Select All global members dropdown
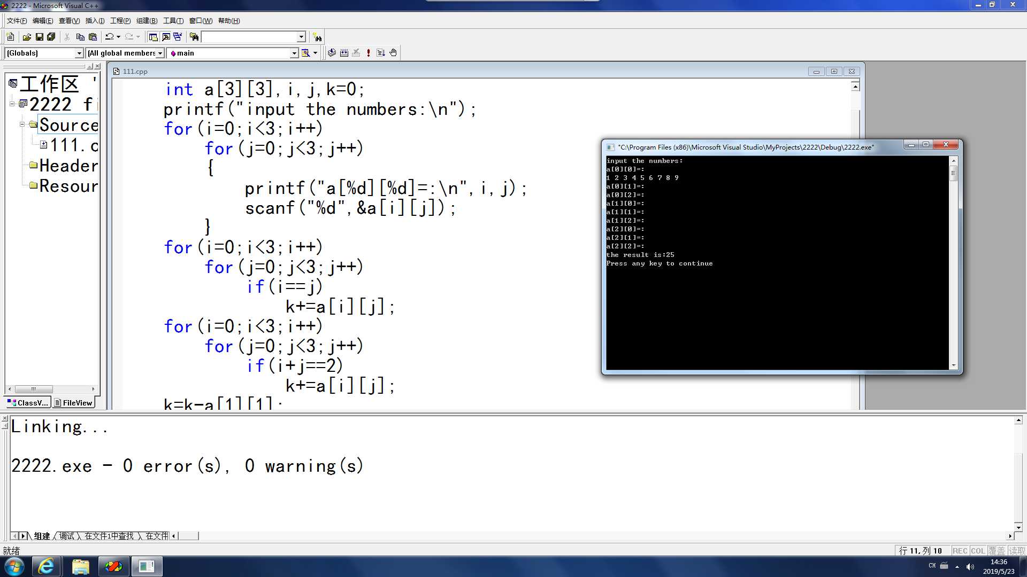1027x577 pixels. [124, 53]
